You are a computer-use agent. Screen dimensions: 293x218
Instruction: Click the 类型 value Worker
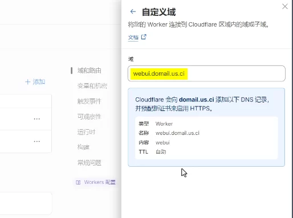pos(164,124)
